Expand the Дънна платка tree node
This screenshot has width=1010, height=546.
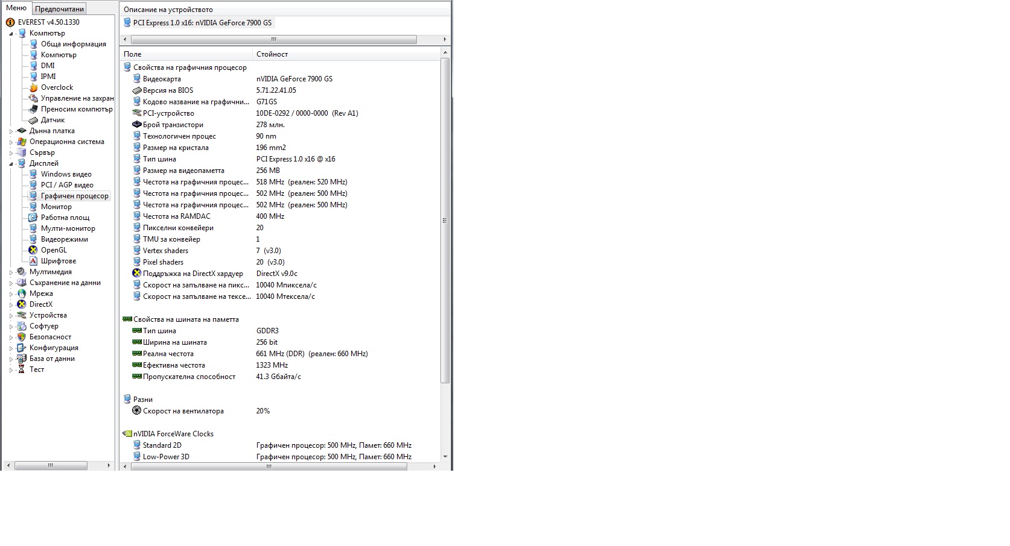[x=11, y=131]
